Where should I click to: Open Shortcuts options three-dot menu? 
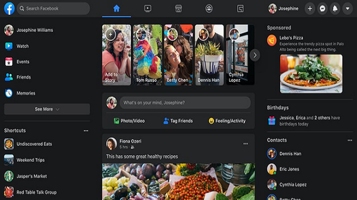(86, 131)
